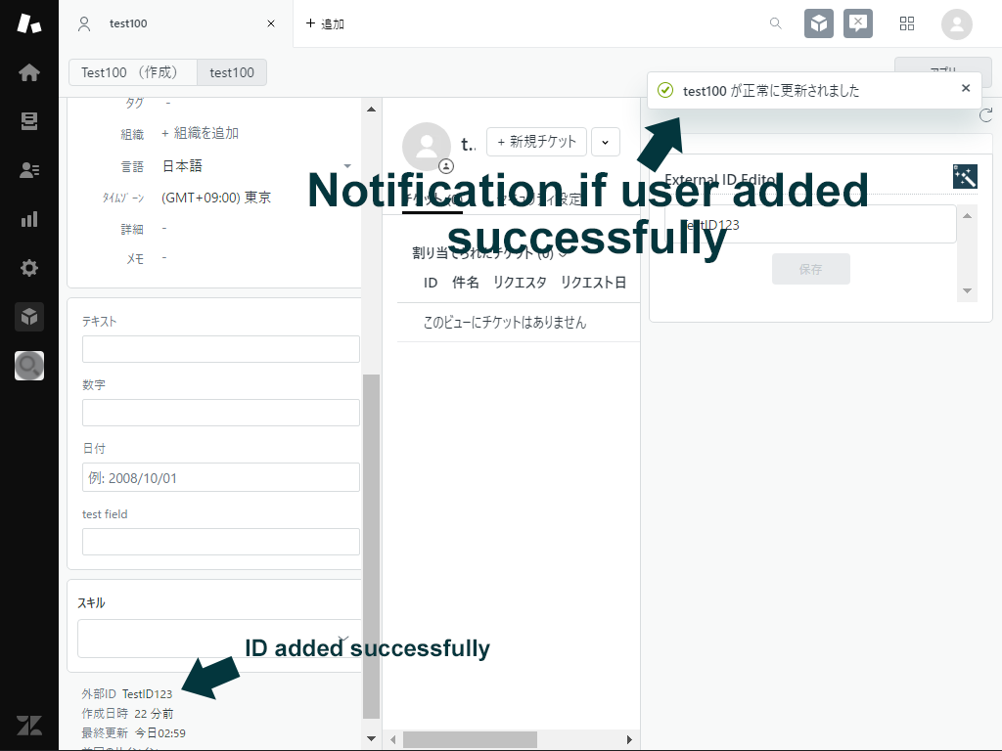1002x751 pixels.
Task: Click the refresh icon in the apps panel
Action: (987, 114)
